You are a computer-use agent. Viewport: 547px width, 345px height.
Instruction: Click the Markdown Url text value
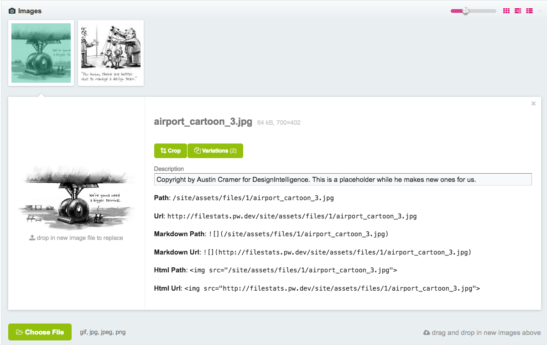pyautogui.click(x=337, y=252)
